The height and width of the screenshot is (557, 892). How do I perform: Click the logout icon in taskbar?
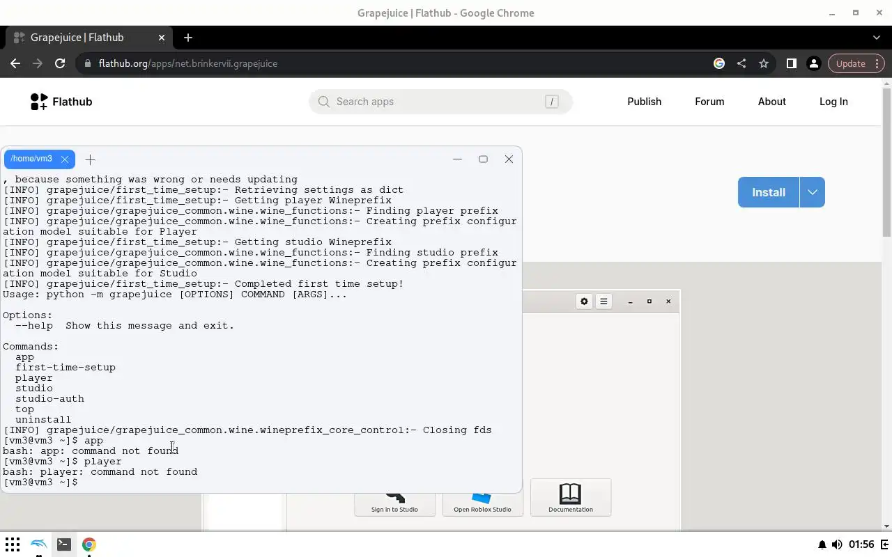885,544
